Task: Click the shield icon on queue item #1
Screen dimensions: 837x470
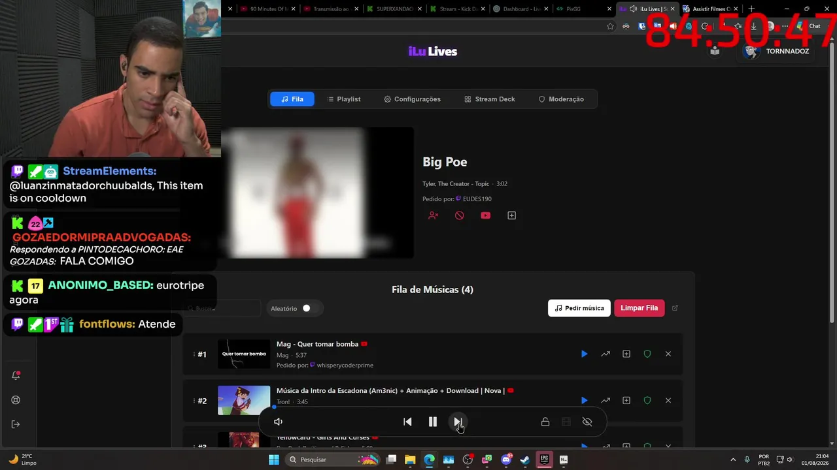Action: tap(647, 354)
